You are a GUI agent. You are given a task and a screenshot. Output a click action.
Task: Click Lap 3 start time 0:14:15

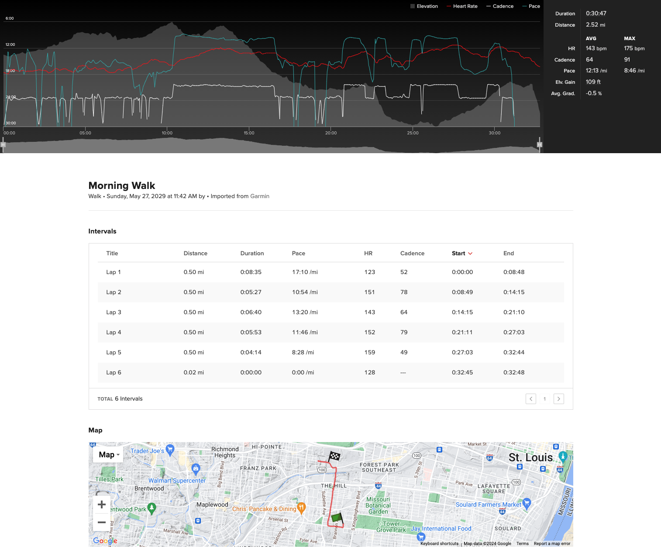click(x=462, y=312)
